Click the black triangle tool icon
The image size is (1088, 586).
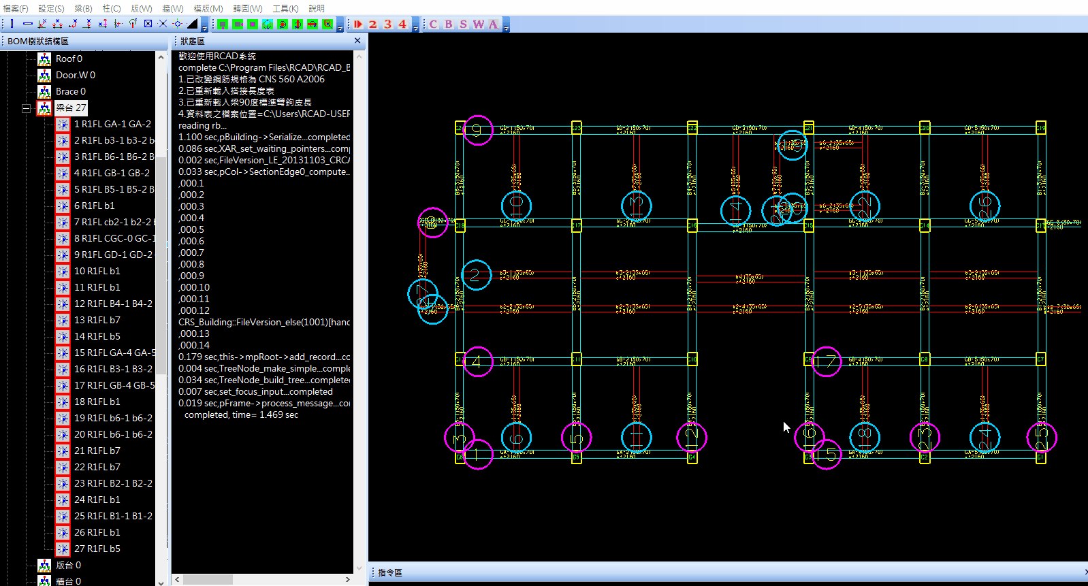coord(193,24)
